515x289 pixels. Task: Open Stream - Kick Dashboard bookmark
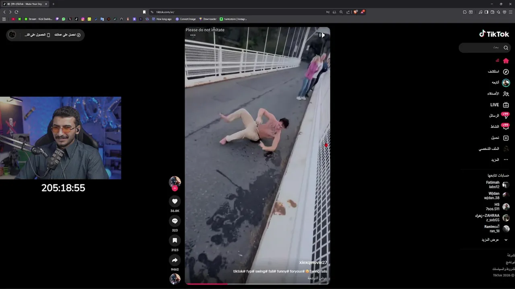tap(38, 19)
